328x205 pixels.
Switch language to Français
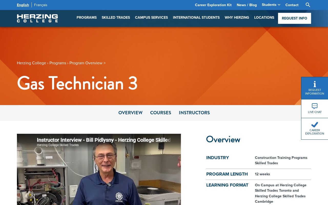click(x=41, y=5)
